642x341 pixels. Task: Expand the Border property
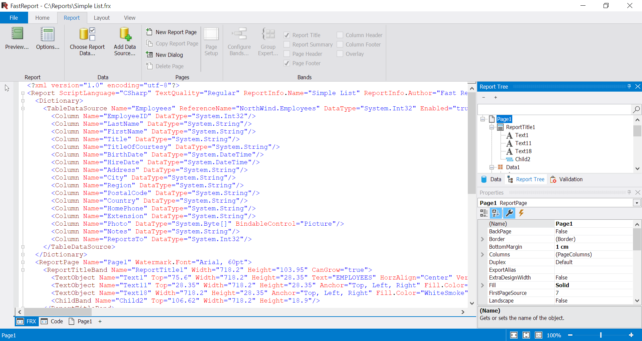tap(483, 239)
